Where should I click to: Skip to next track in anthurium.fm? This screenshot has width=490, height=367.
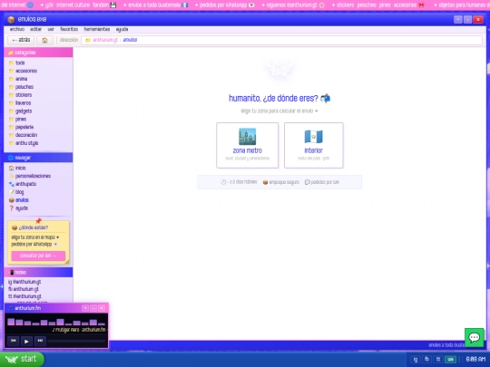[40, 341]
